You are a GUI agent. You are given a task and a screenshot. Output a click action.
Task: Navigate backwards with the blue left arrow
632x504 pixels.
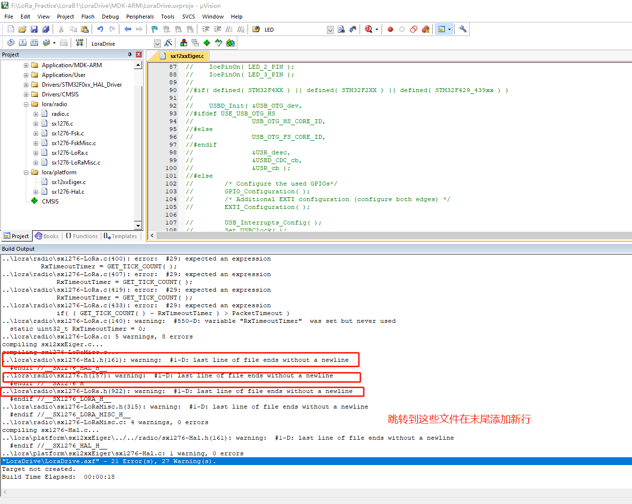[x=128, y=29]
